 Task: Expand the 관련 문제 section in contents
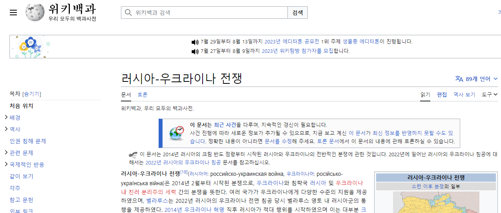(6, 153)
